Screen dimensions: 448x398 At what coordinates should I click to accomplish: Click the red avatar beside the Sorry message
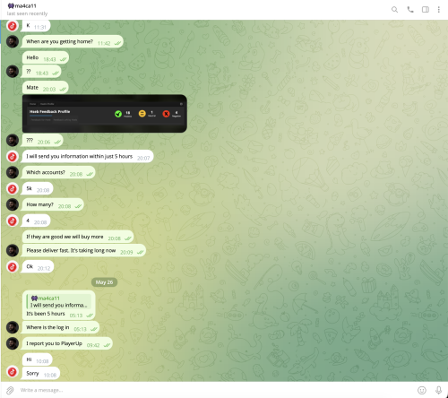13,372
